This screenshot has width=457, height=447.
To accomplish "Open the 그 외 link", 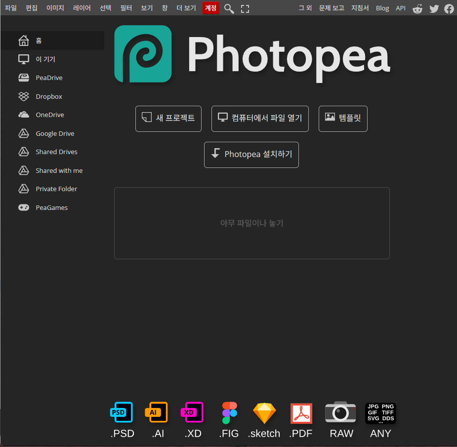I will coord(305,8).
